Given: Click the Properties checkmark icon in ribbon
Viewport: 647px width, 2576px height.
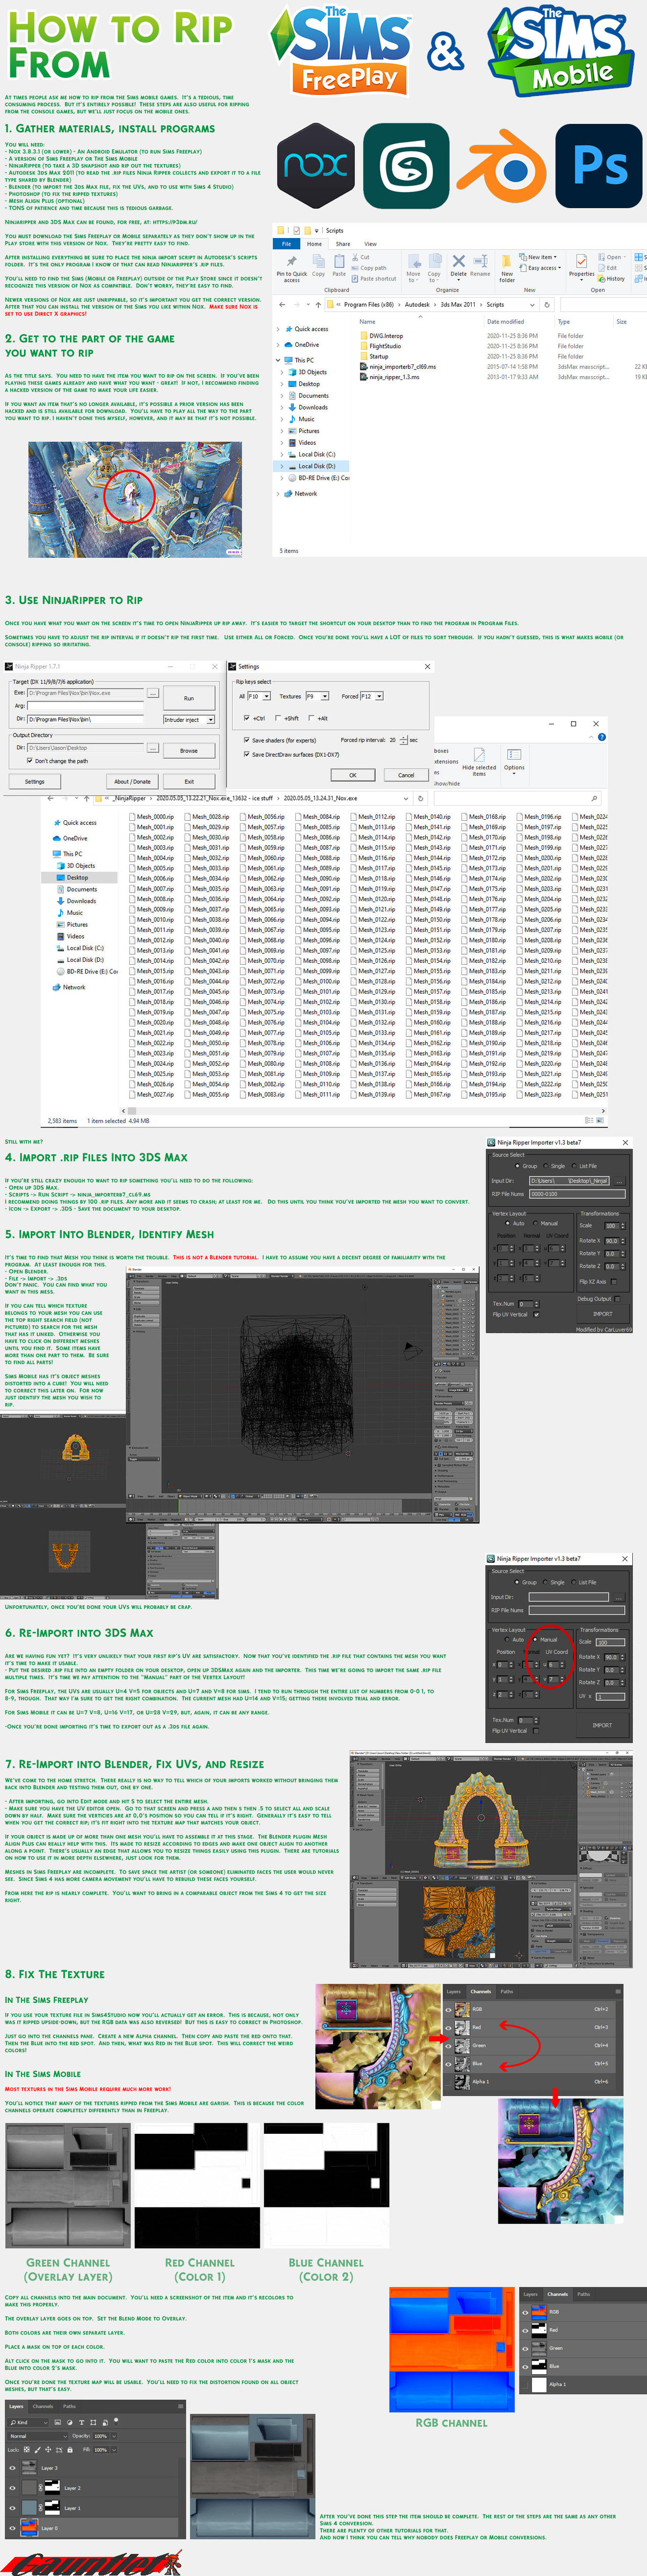Looking at the screenshot, I should tap(581, 261).
